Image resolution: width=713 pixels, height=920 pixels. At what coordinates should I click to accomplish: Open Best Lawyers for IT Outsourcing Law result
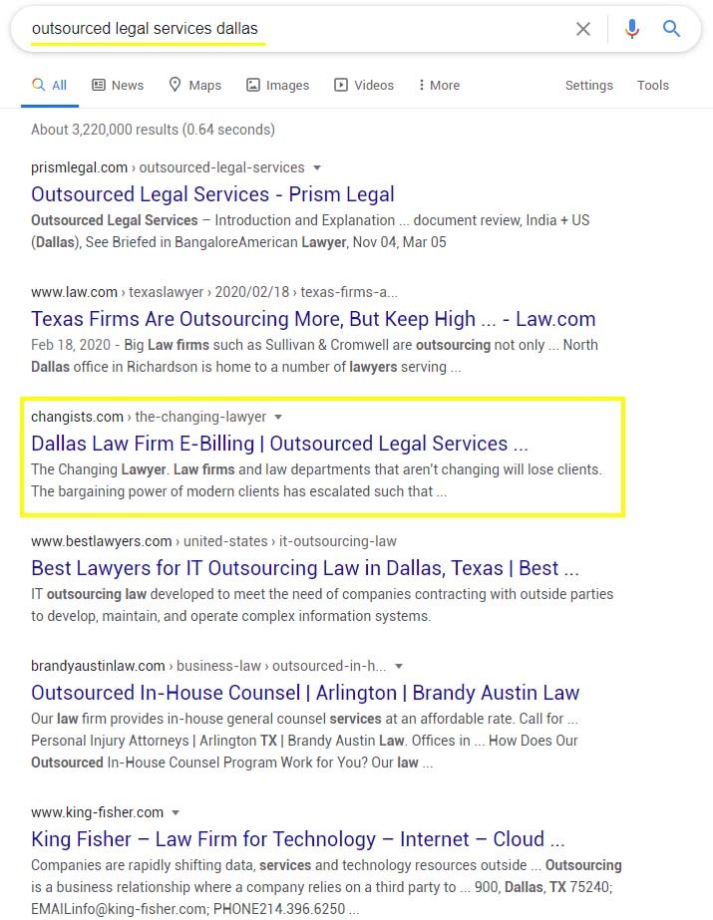point(304,568)
